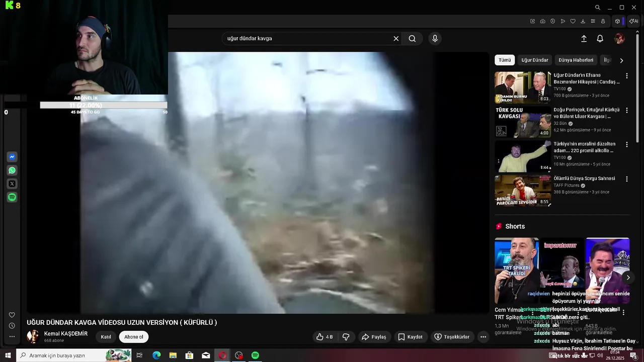
Task: Open the Opera edit page icon in toolbar
Action: [x=533, y=21]
